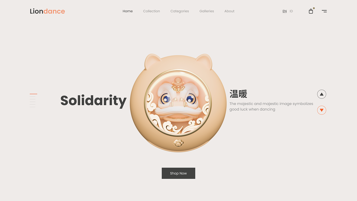Switch language to EN
The width and height of the screenshot is (357, 201).
pos(285,11)
